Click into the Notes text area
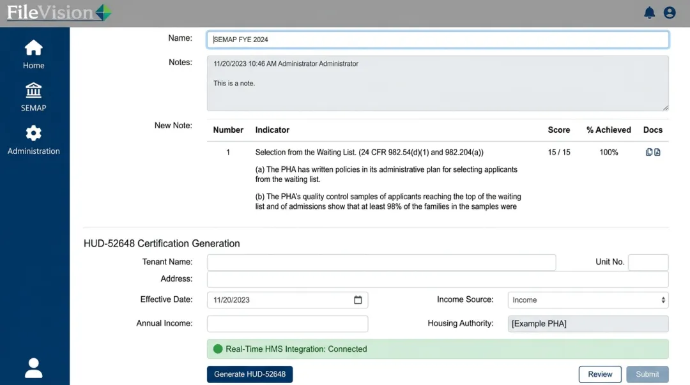 point(438,83)
